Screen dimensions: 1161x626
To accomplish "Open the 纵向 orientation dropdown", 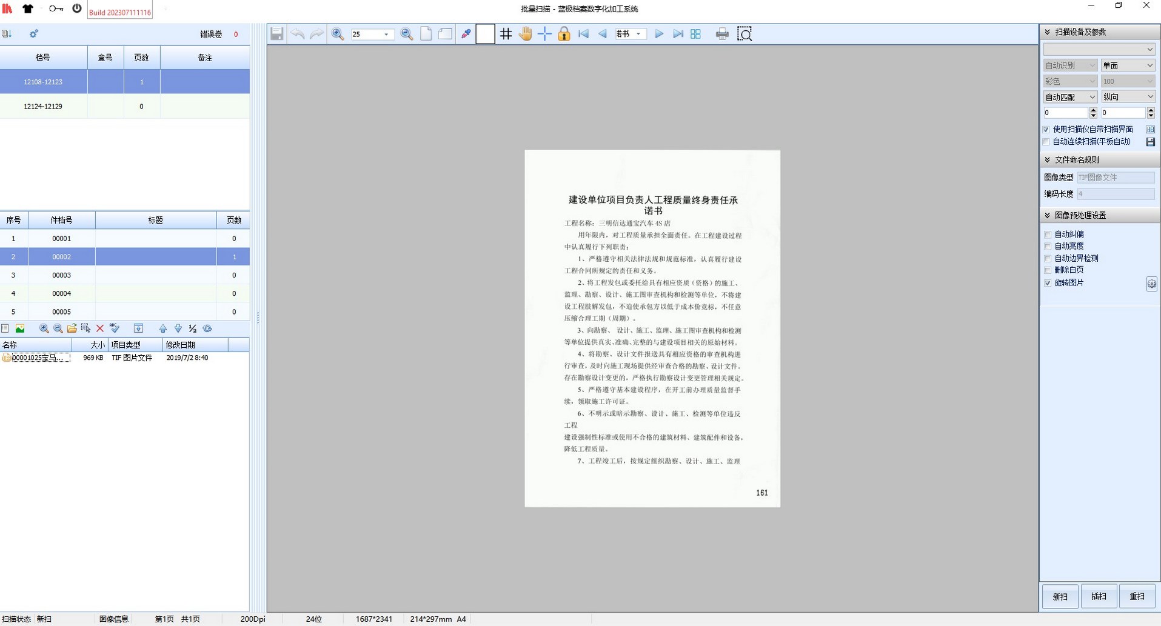I will pyautogui.click(x=1128, y=97).
